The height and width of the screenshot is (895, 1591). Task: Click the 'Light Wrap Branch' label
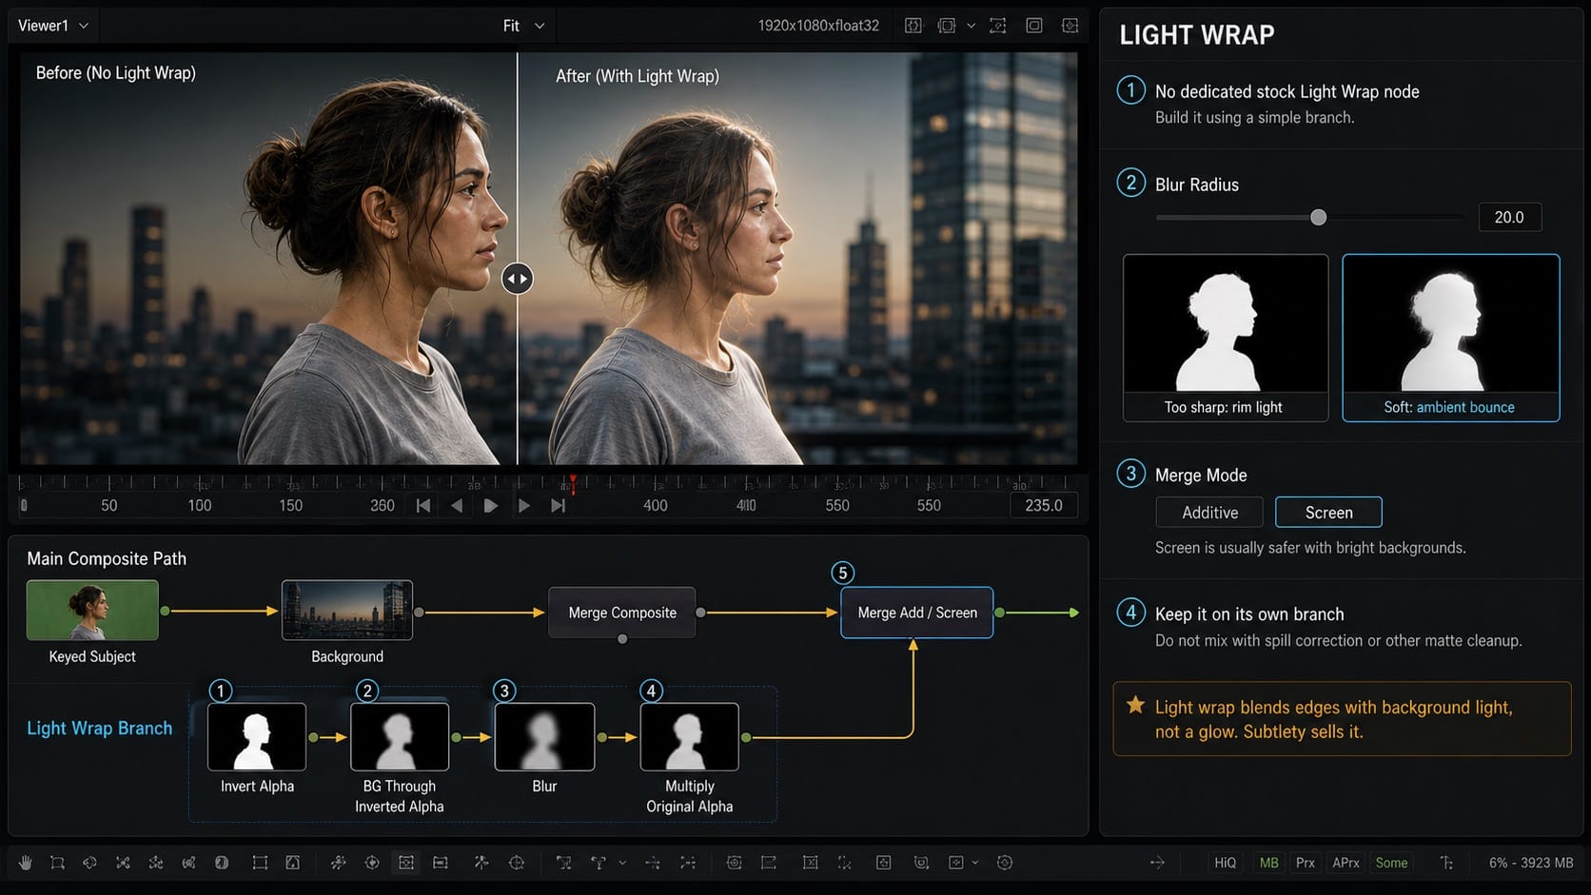point(100,728)
